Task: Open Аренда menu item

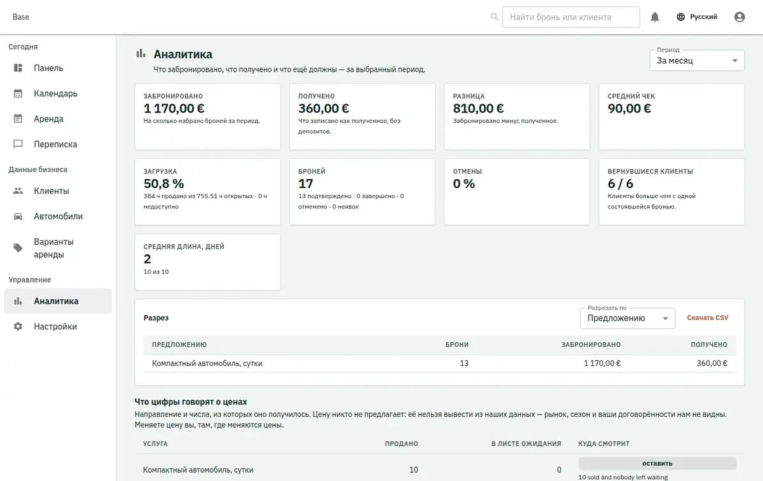Action: pos(58,119)
